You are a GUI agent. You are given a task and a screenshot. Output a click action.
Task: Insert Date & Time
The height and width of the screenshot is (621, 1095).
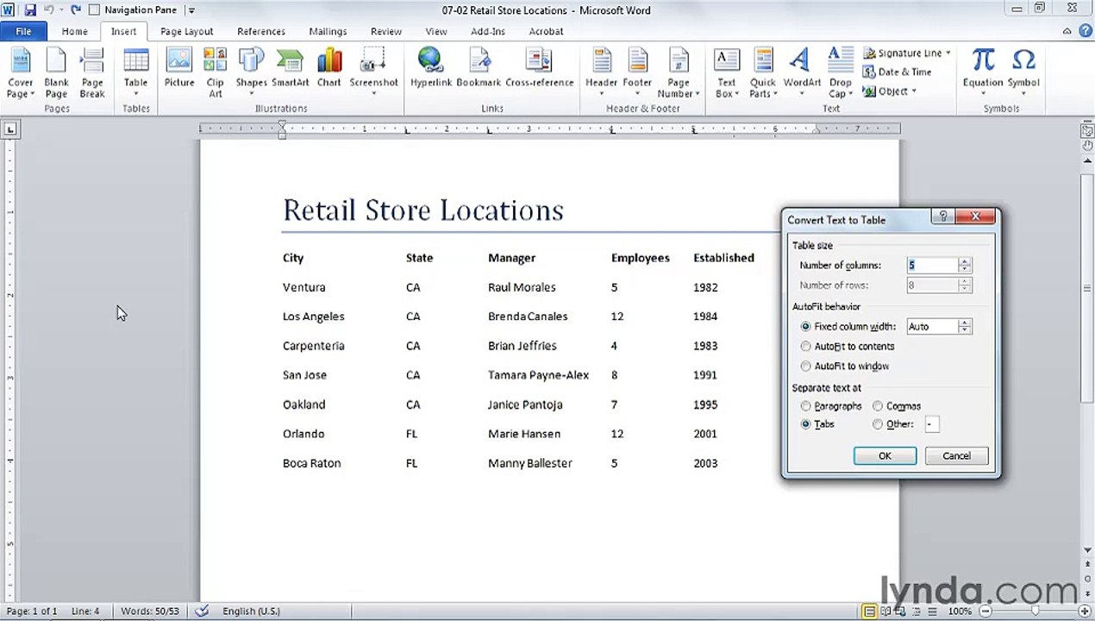tap(898, 72)
